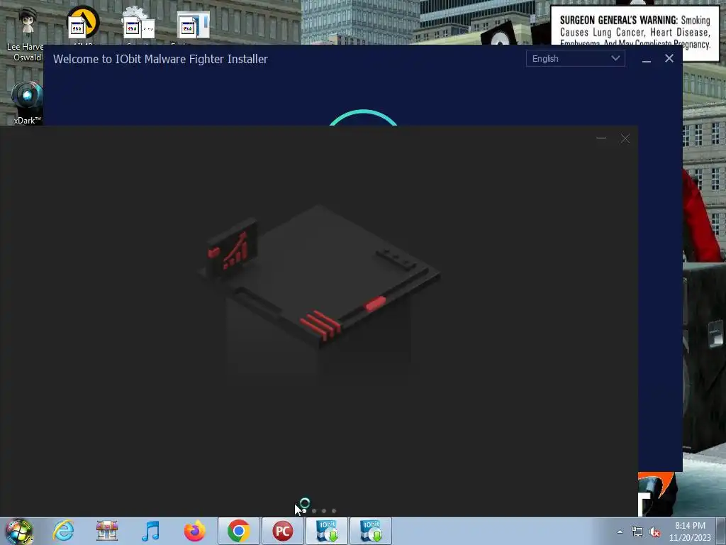Close the IObit Malware Fighter Installer window
Screen dimensions: 726x545
[669, 58]
